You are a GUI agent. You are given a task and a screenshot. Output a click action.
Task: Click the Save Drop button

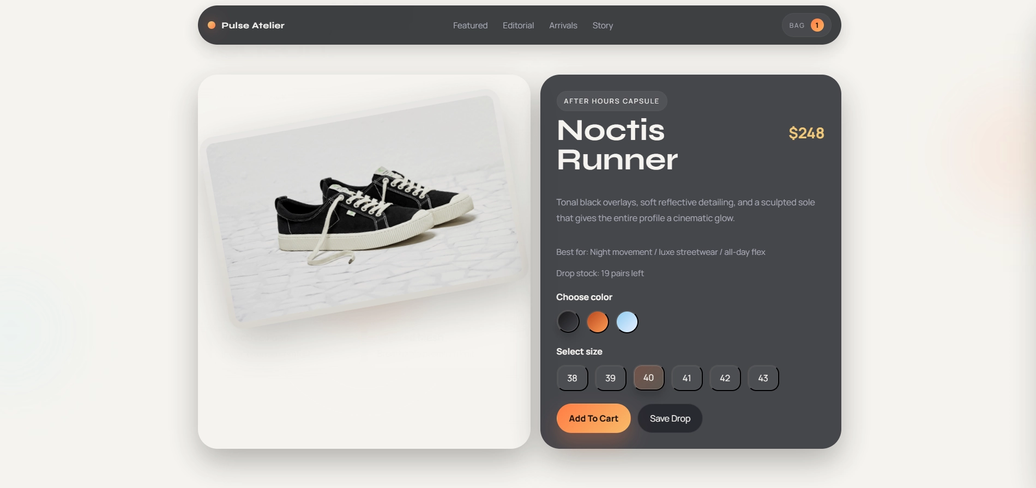click(670, 418)
